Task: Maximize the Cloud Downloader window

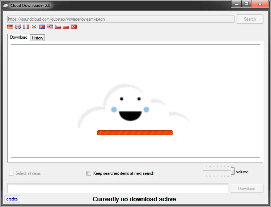Action: tap(246, 4)
